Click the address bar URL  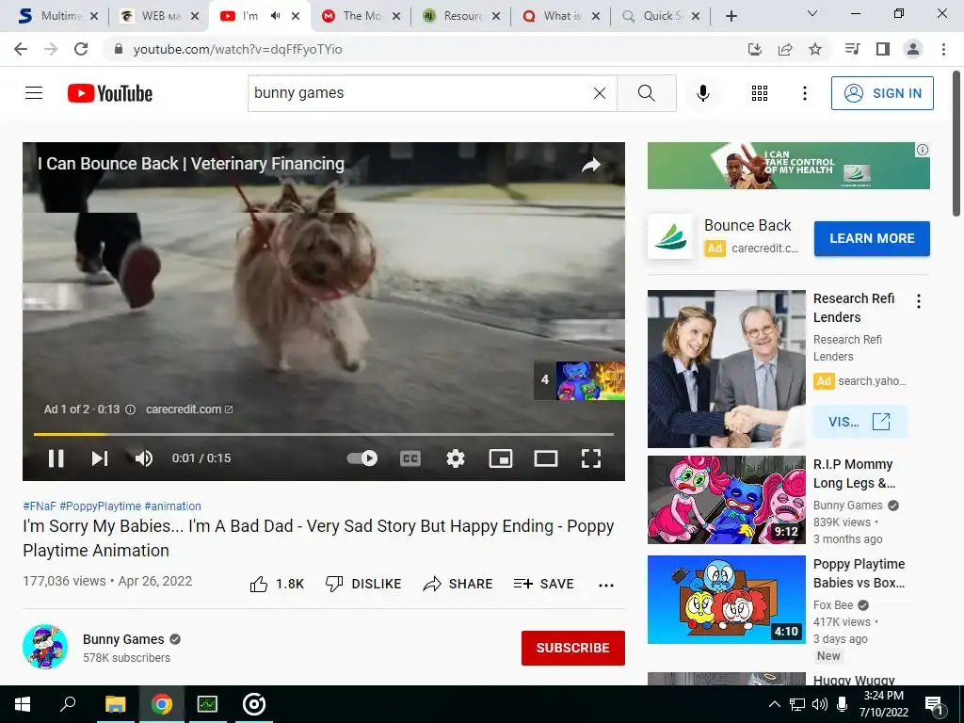(237, 49)
